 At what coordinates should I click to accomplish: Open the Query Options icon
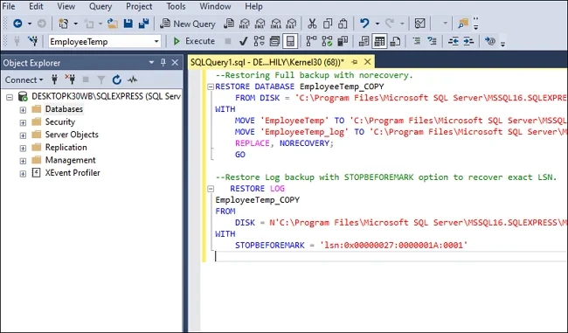tap(274, 41)
